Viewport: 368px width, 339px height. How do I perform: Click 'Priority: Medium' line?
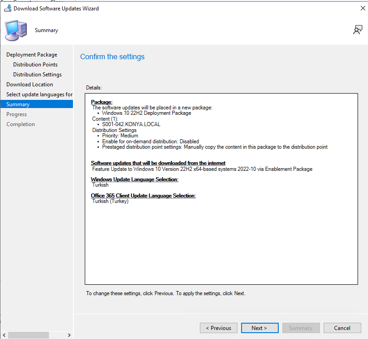[120, 136]
